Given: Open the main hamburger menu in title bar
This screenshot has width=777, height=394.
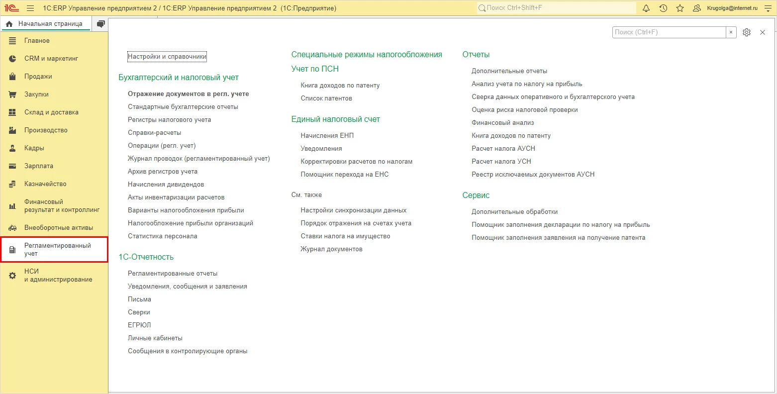Looking at the screenshot, I should [x=30, y=8].
